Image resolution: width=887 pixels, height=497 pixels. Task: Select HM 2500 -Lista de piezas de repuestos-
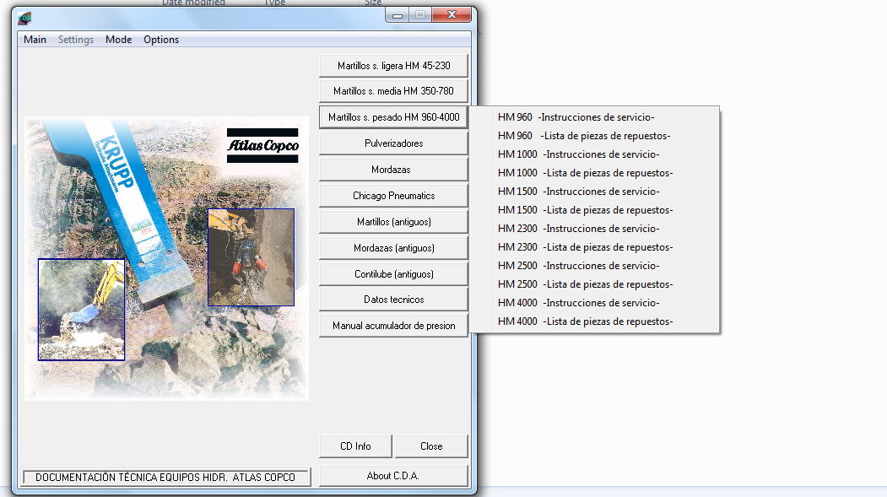click(594, 284)
